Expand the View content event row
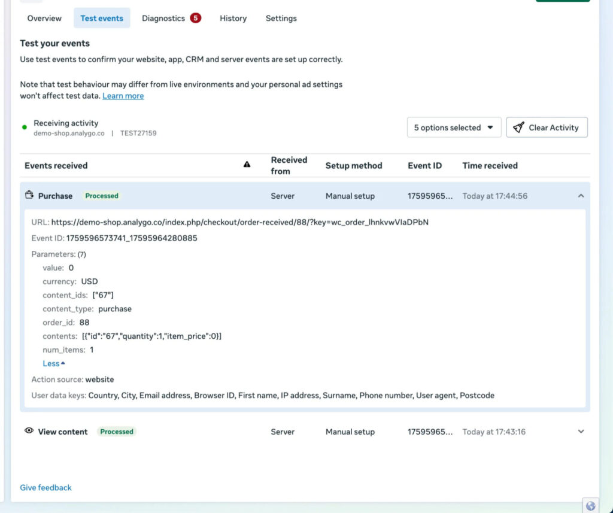The width and height of the screenshot is (613, 513). 581,432
